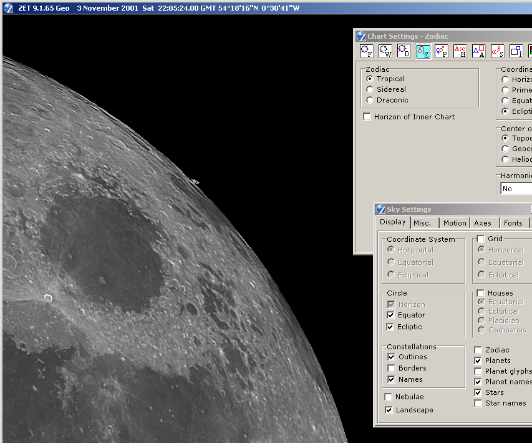
Task: Enable the Star names checkbox
Action: click(x=478, y=403)
